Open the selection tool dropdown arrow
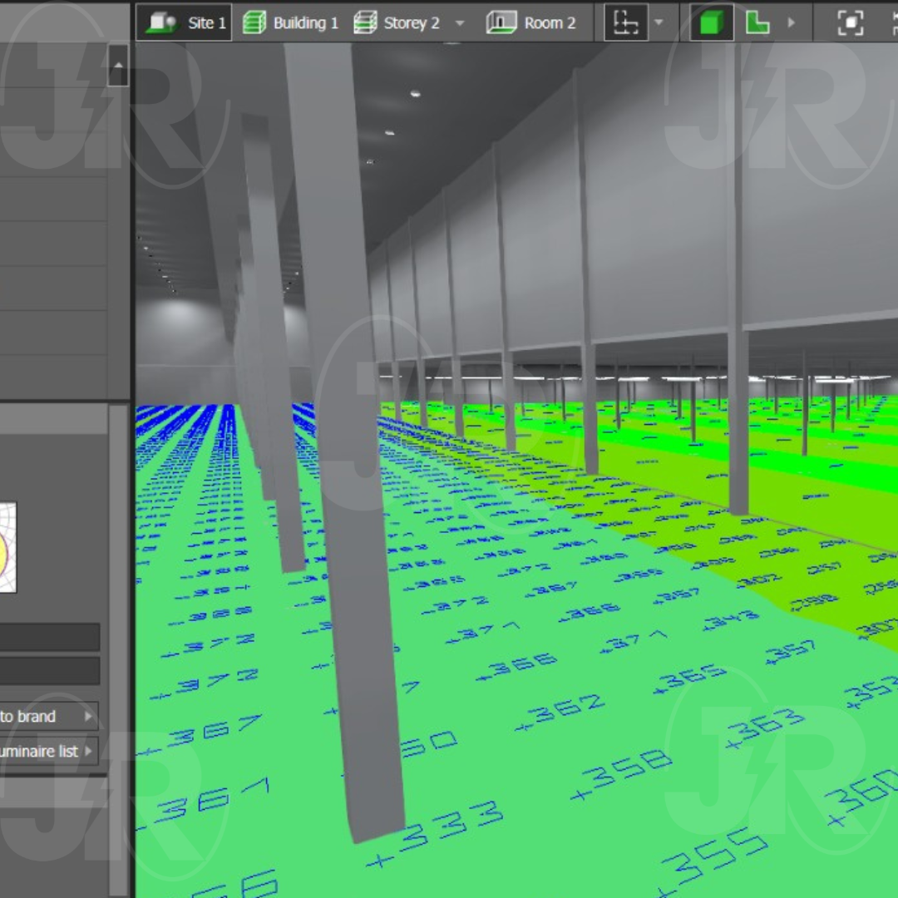This screenshot has height=898, width=898. click(659, 22)
